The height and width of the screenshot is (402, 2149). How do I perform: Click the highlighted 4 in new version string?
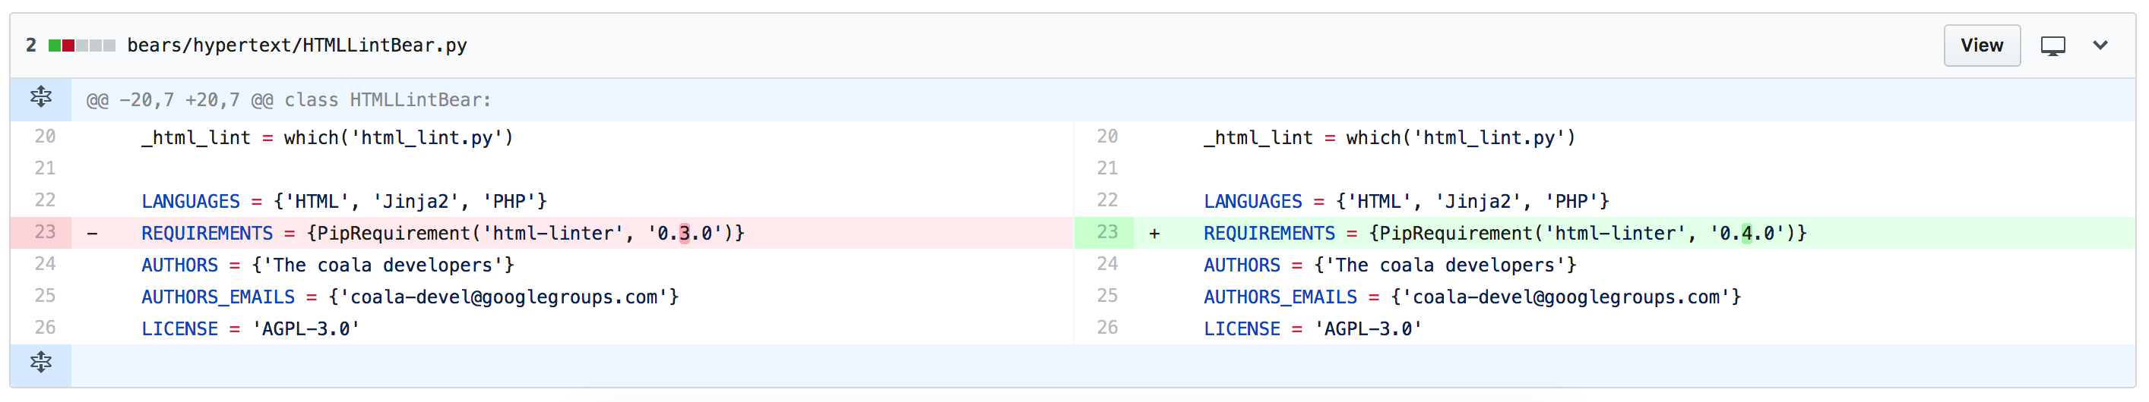point(1747,233)
